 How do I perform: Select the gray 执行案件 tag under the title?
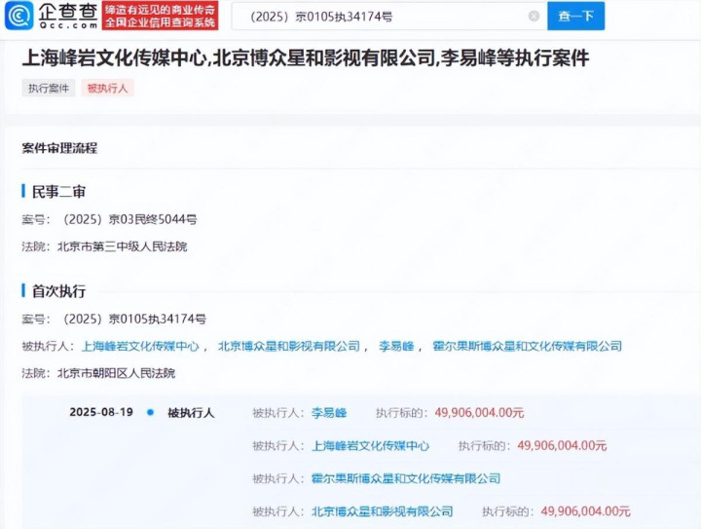48,88
